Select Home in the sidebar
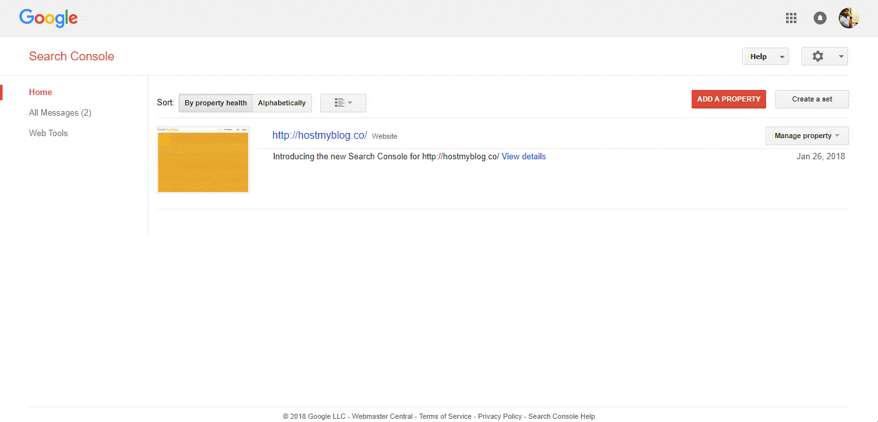Image resolution: width=878 pixels, height=422 pixels. click(x=40, y=92)
